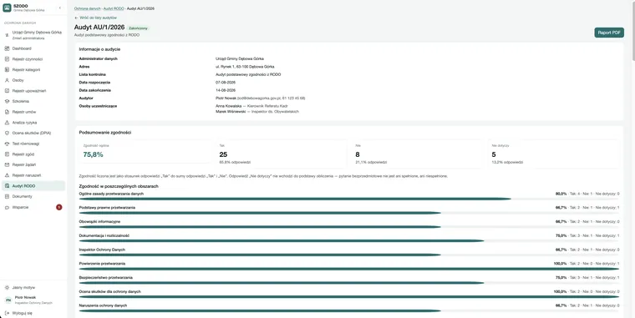Click the Osoby person icon
This screenshot has height=318, width=635.
7,80
